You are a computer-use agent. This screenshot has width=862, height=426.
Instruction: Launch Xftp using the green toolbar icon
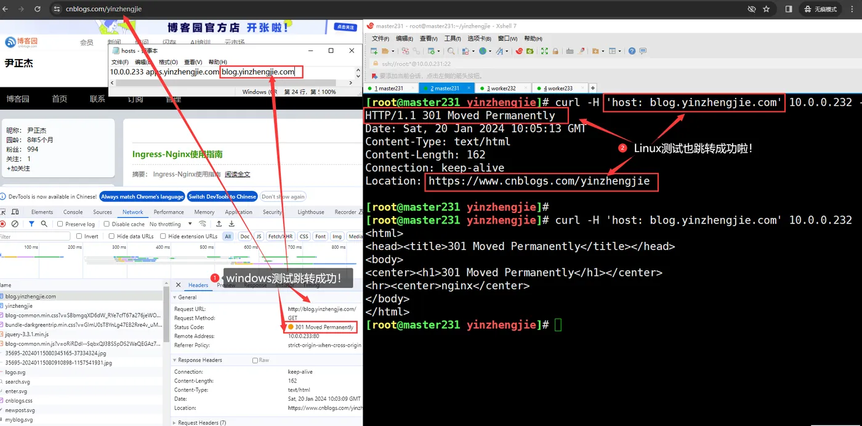click(530, 51)
